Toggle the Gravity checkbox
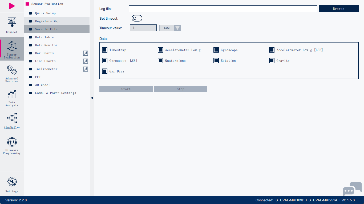 click(272, 61)
